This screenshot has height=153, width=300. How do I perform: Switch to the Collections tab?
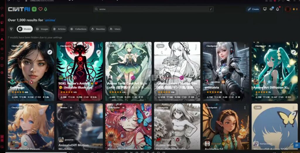point(78,29)
